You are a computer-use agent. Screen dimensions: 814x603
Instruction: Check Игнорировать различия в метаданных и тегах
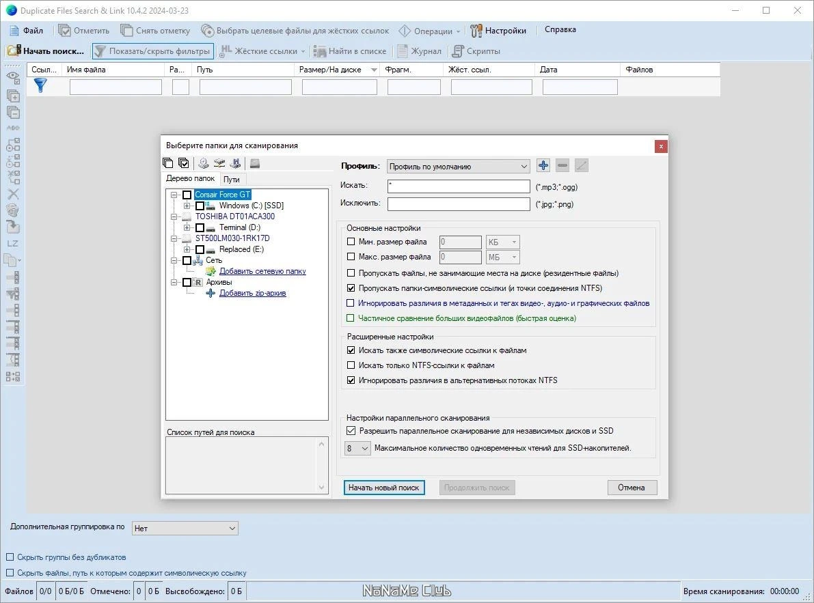point(351,303)
